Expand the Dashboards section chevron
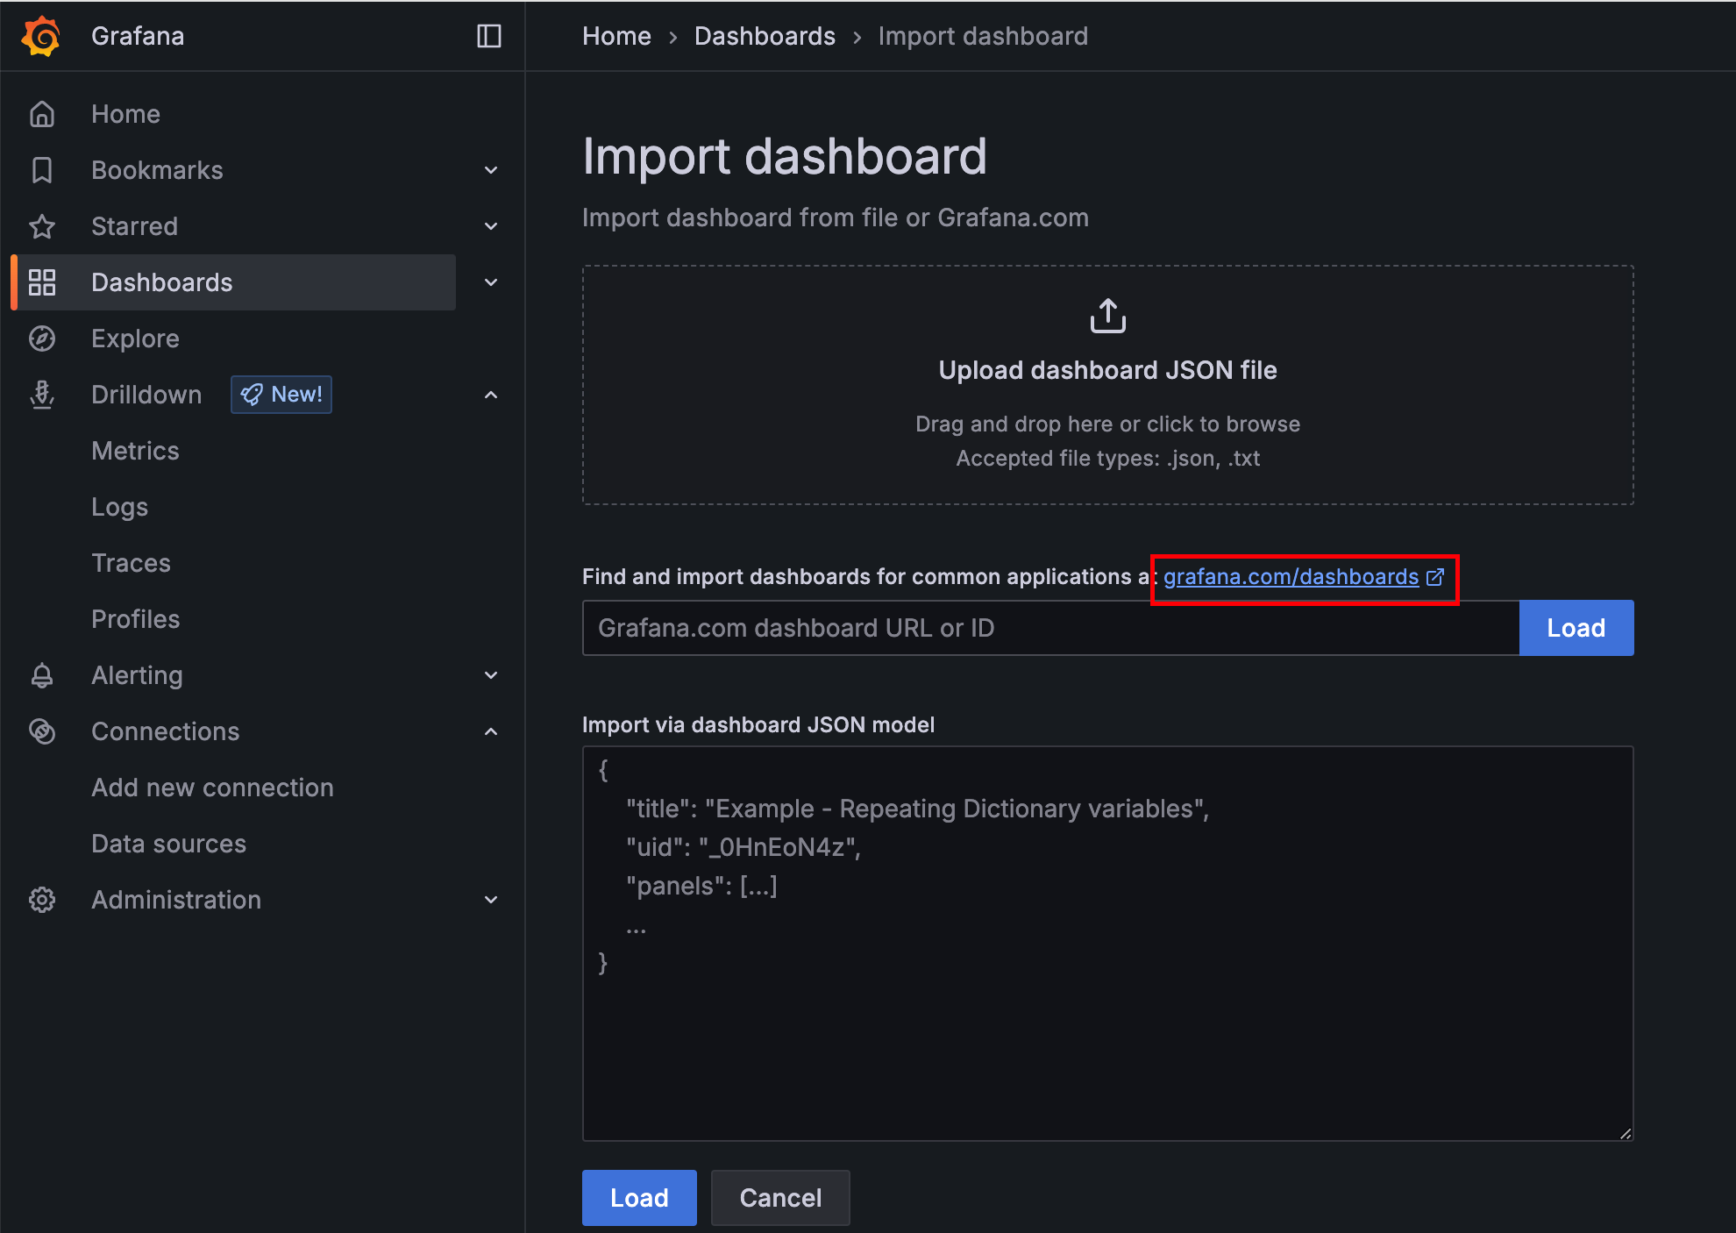 [491, 282]
